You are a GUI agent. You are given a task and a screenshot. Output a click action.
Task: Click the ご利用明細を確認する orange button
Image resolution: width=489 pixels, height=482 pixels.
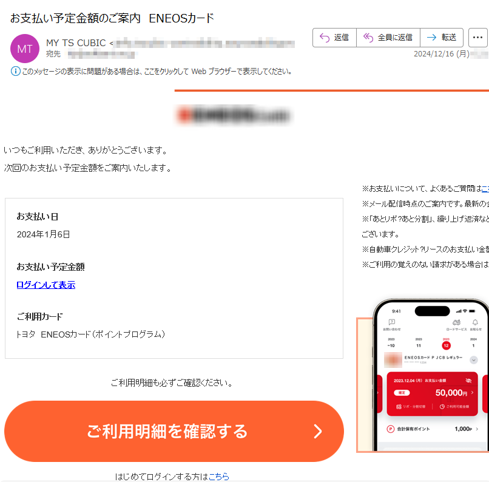(x=174, y=431)
